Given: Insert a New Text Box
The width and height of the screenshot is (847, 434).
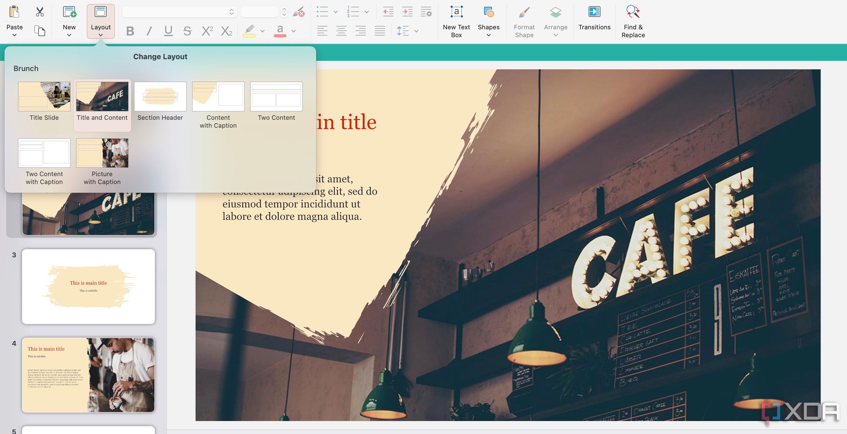Looking at the screenshot, I should click(456, 21).
